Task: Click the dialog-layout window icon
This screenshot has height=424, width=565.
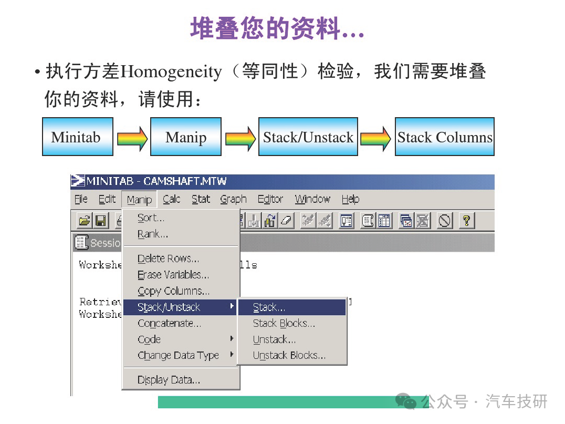Action: (x=346, y=220)
